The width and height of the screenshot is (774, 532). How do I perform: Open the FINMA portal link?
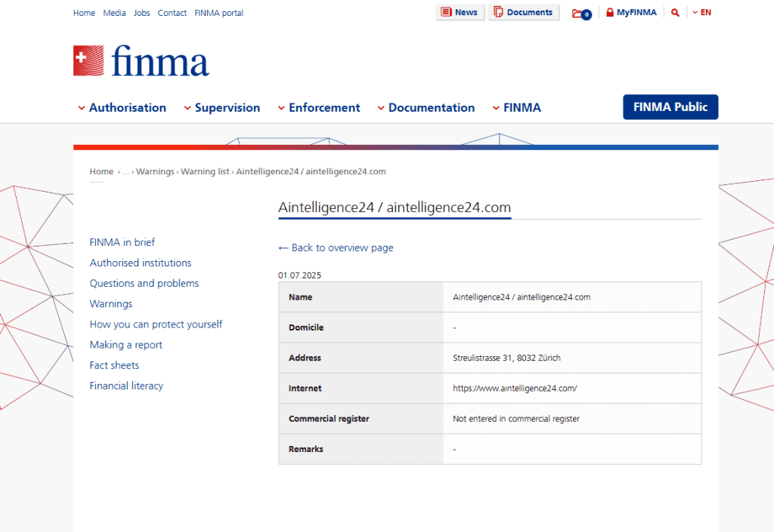[218, 13]
